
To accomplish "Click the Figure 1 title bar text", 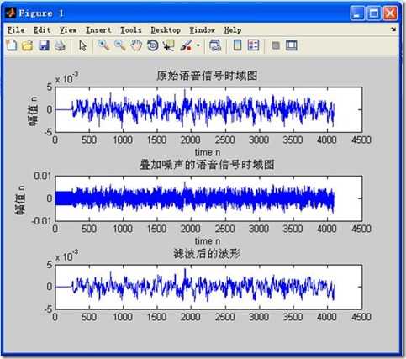I will (x=41, y=13).
